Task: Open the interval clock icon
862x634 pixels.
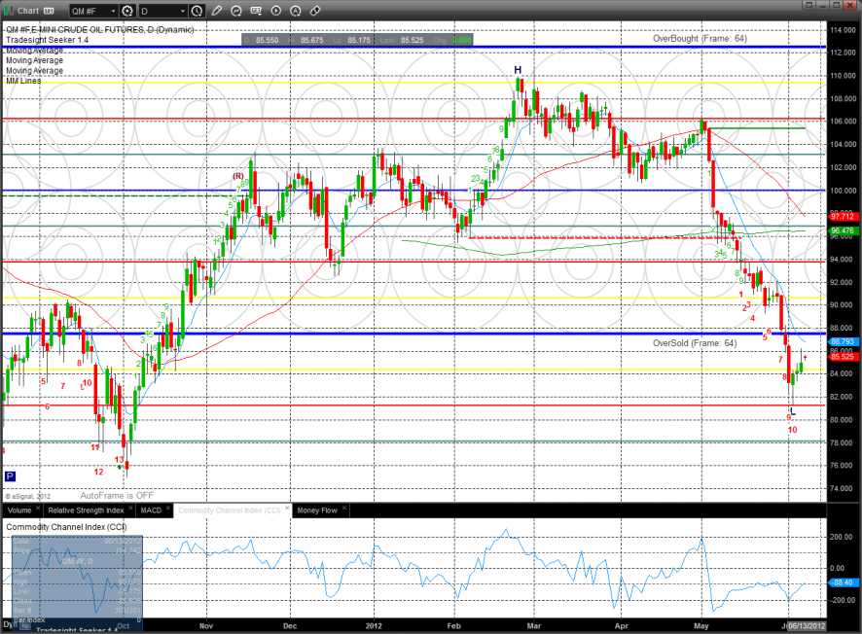Action: (198, 12)
